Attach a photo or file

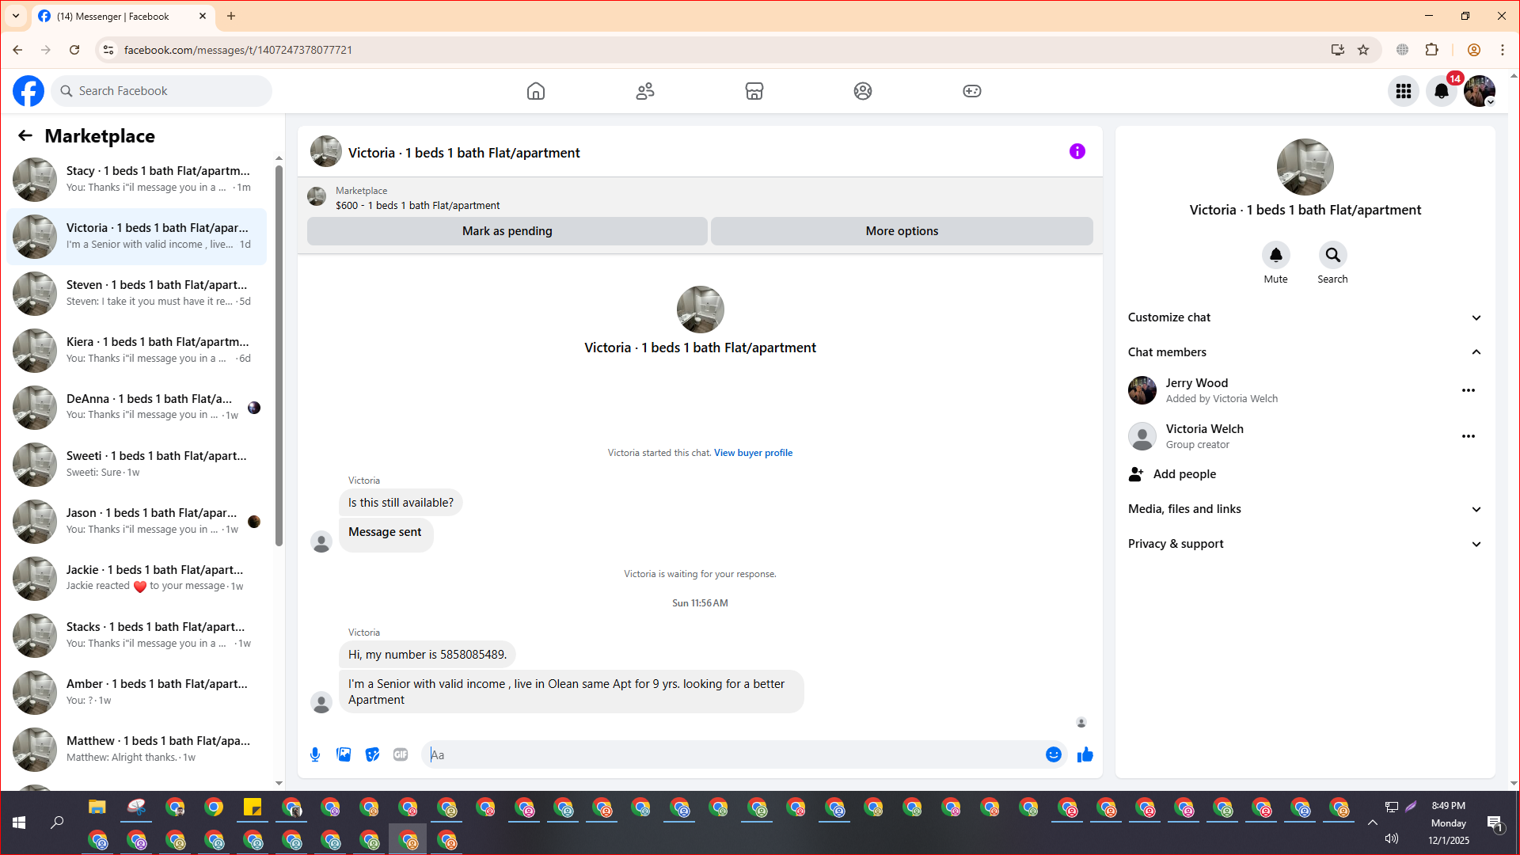344,754
